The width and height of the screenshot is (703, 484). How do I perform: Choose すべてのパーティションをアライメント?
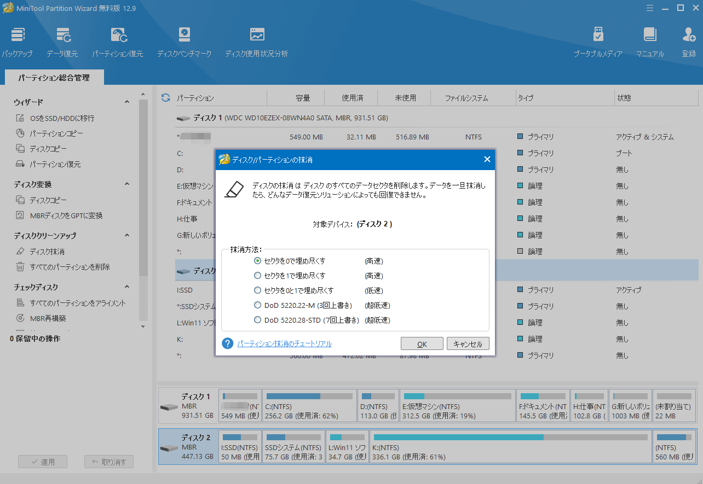71,303
